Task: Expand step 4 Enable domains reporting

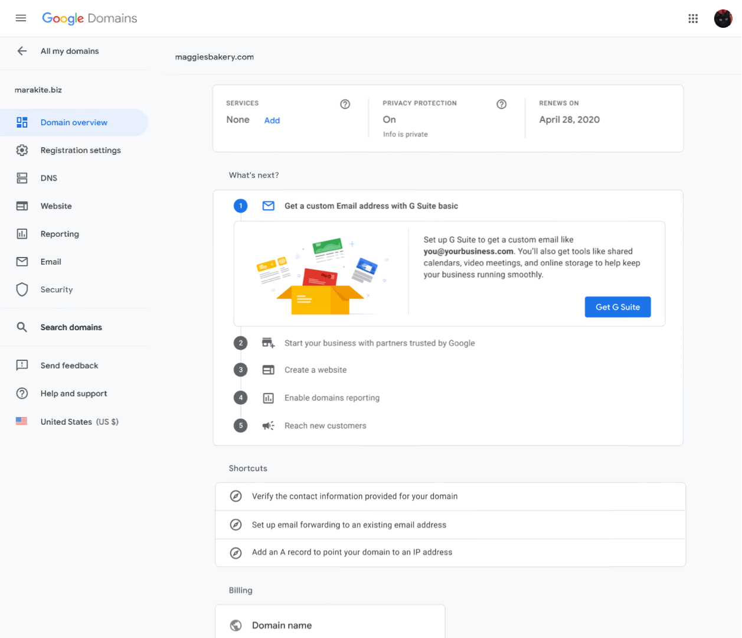Action: pyautogui.click(x=332, y=398)
